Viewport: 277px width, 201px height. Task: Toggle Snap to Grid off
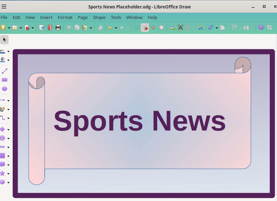point(145,28)
